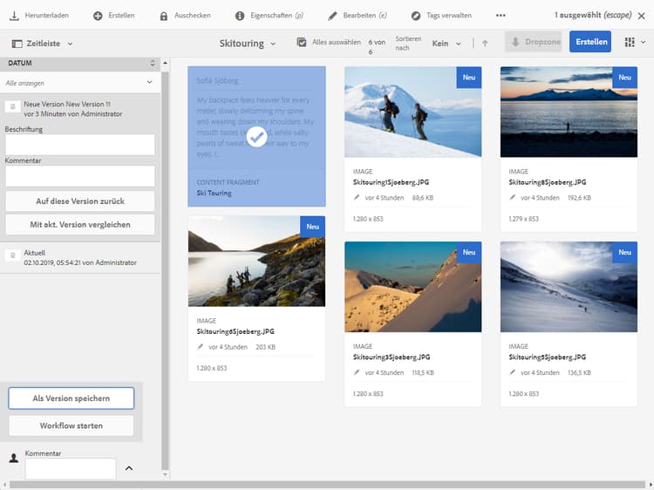The width and height of the screenshot is (654, 490).
Task: Toggle the sort direction arrow
Action: coord(485,43)
